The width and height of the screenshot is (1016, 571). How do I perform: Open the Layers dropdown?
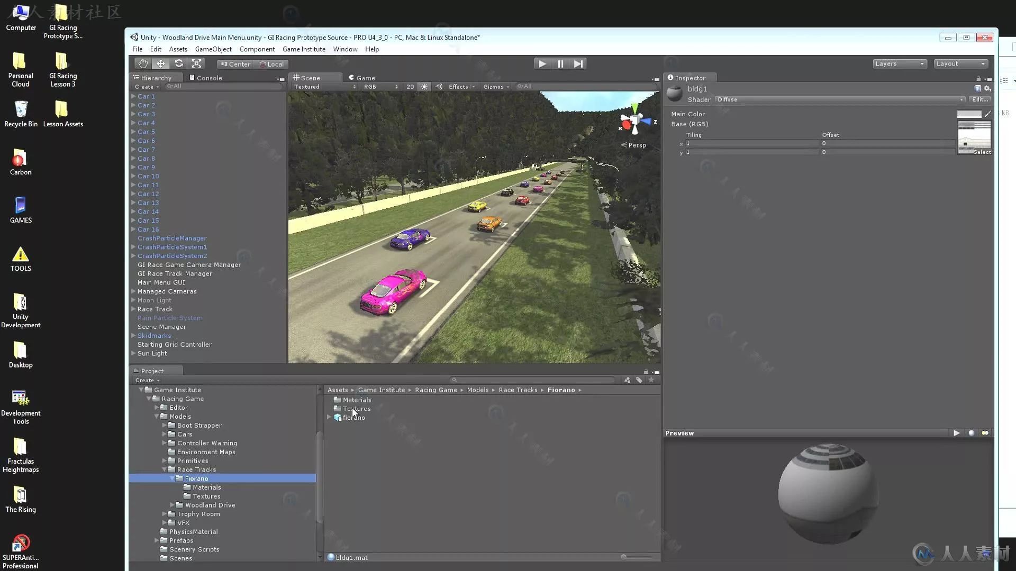[x=900, y=64]
